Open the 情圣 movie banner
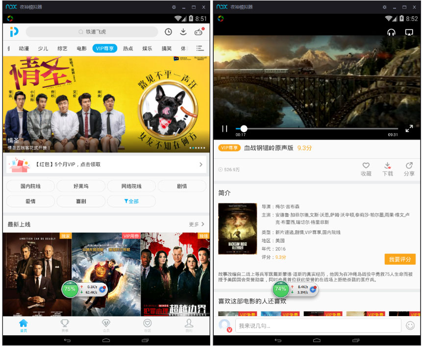The height and width of the screenshot is (346, 422). click(x=106, y=104)
